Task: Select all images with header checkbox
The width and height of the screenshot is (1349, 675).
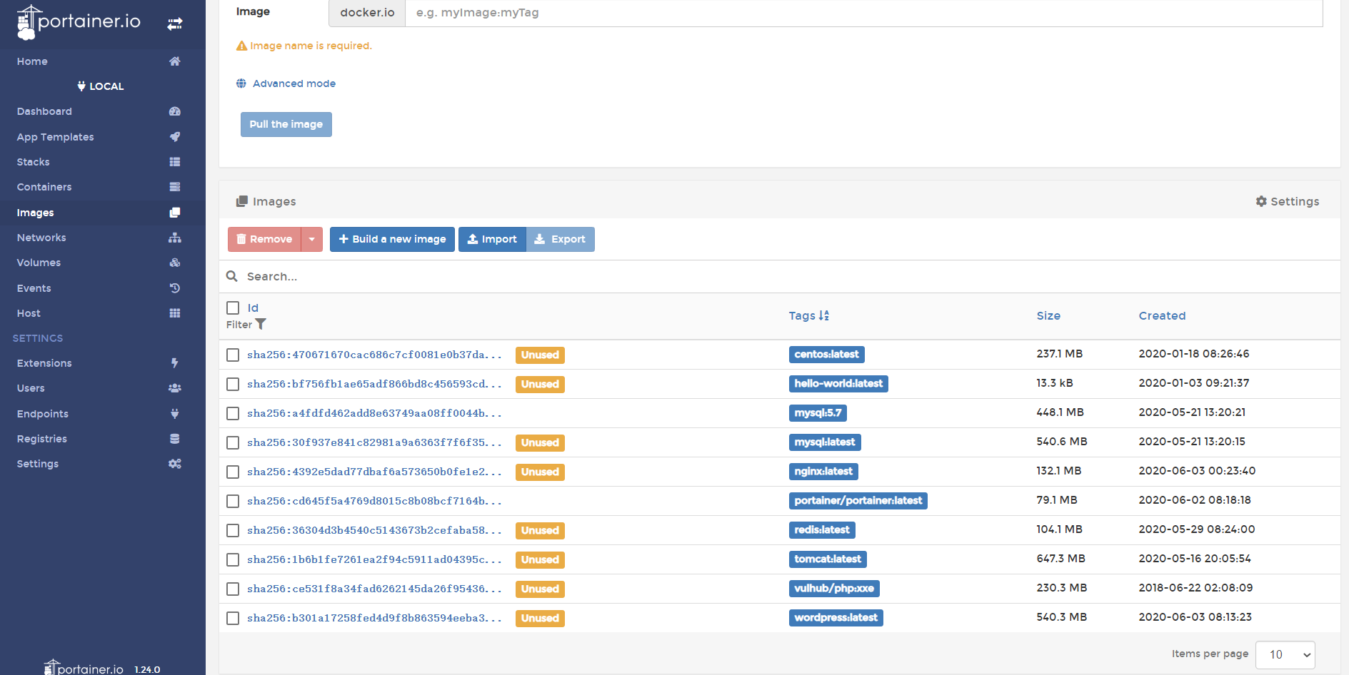Action: tap(233, 308)
